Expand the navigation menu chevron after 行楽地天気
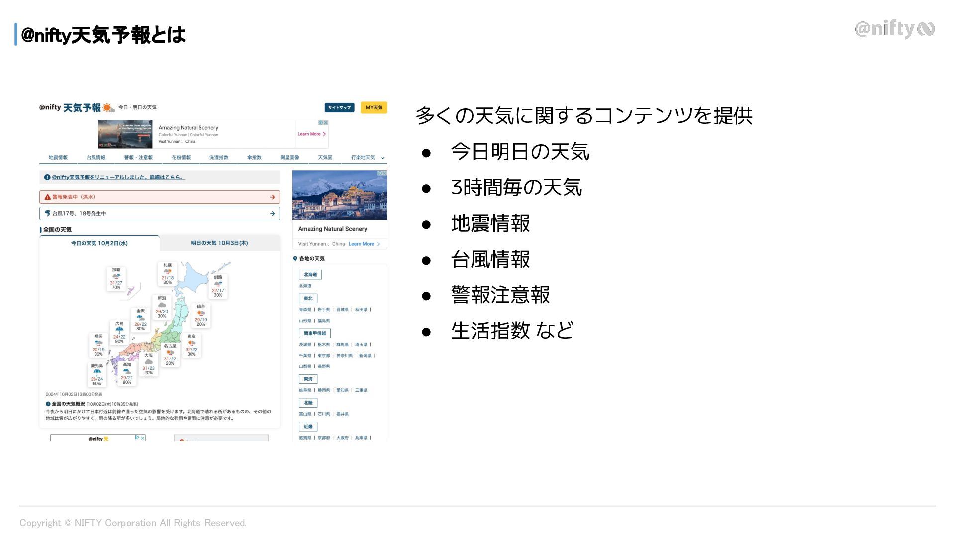Image resolution: width=955 pixels, height=537 pixels. [x=382, y=158]
